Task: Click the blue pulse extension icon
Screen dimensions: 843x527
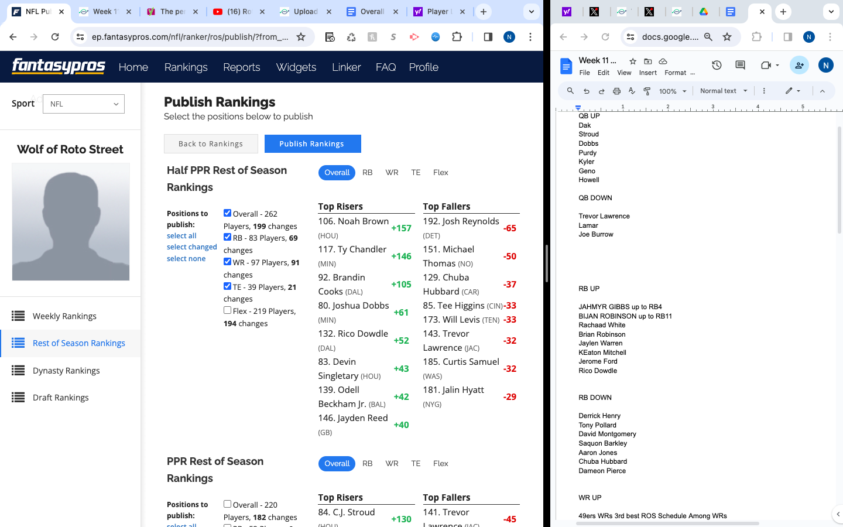Action: [x=436, y=37]
